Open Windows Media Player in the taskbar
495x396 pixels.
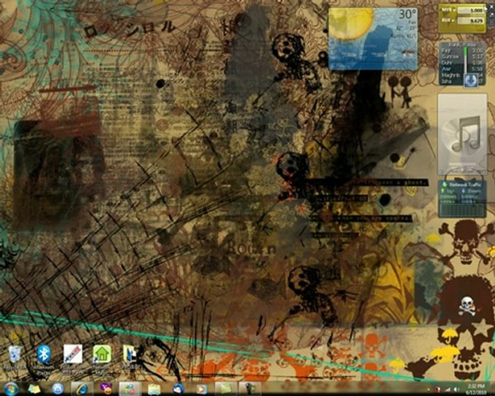pos(202,389)
